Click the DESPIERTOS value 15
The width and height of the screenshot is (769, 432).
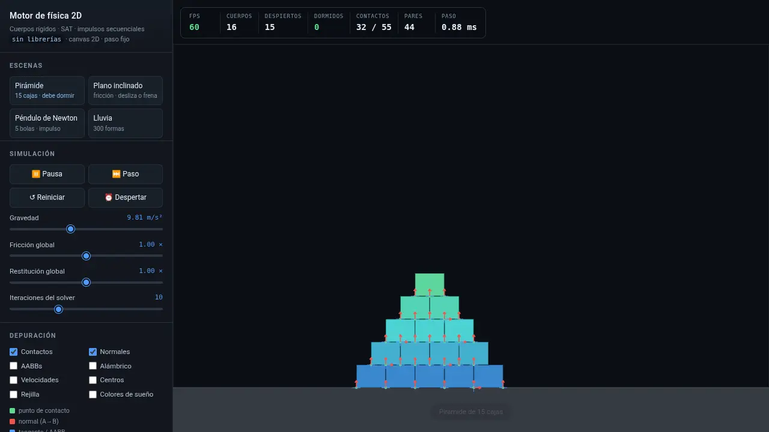270,27
